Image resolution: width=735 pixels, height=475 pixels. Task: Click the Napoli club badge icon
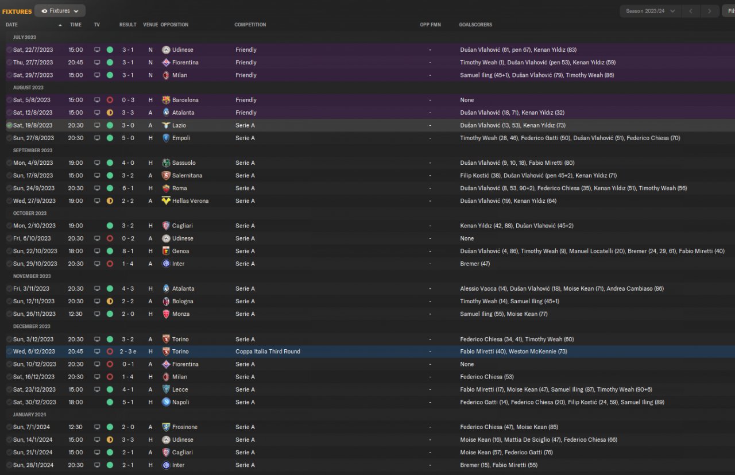(x=166, y=402)
